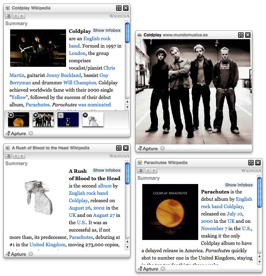Click scrollbar thumb in Rush of Blood window
The image size is (266, 276).
pos(127,174)
